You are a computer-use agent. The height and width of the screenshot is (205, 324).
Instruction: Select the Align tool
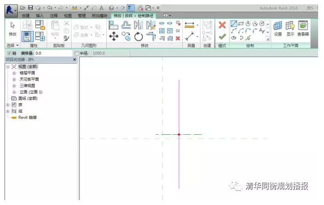click(x=113, y=25)
